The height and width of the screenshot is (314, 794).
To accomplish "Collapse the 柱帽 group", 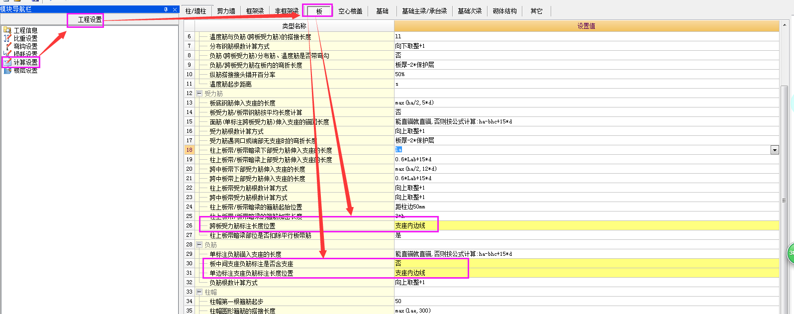I will 199,292.
